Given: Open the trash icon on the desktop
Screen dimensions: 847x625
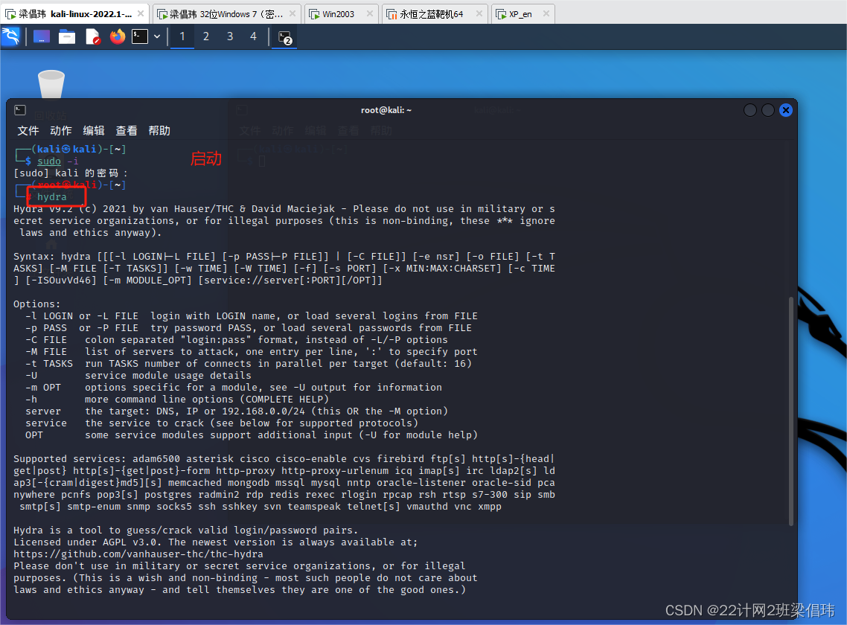Looking at the screenshot, I should point(51,85).
